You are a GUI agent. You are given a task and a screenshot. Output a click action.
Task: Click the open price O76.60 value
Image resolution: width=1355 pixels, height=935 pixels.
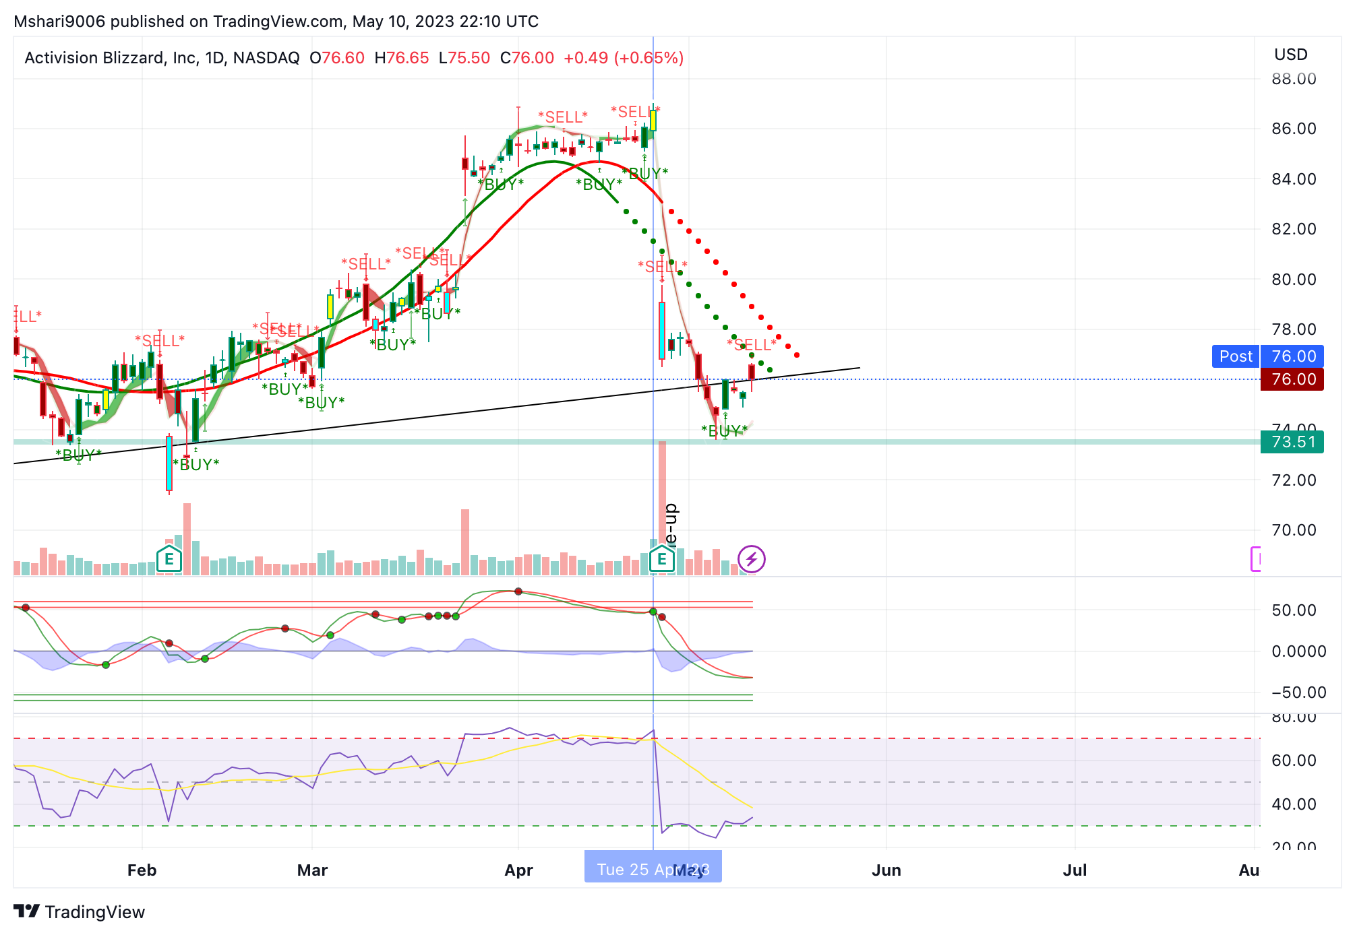337,58
